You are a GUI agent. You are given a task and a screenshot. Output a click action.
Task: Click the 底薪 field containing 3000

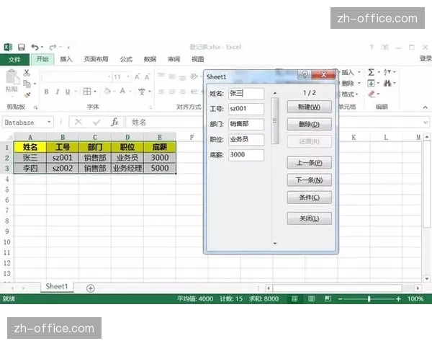pyautogui.click(x=246, y=155)
